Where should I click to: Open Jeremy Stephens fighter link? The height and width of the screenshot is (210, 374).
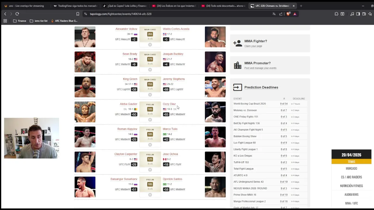click(174, 79)
